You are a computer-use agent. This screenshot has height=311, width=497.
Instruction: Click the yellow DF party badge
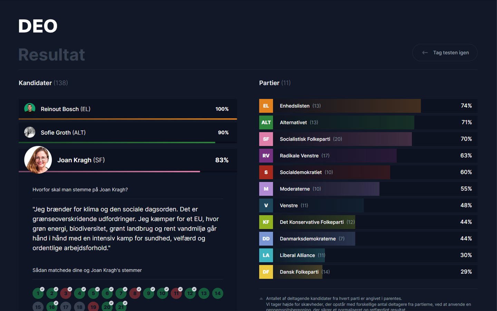(266, 272)
